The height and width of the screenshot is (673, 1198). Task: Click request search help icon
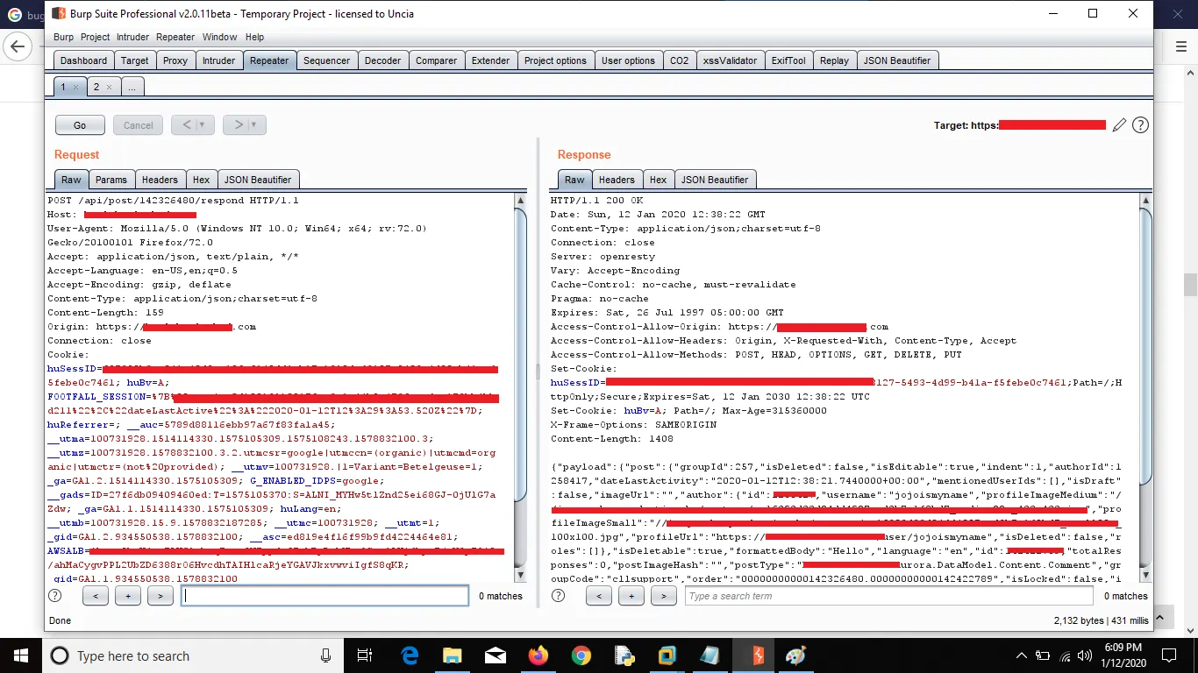(x=55, y=596)
